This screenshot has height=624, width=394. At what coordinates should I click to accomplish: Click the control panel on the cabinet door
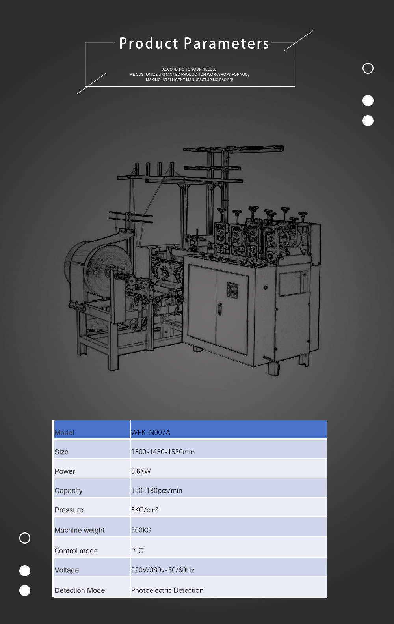pyautogui.click(x=232, y=291)
